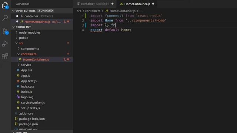237x133 pixels.
Task: Open index.js file
Action: tap(26, 92)
